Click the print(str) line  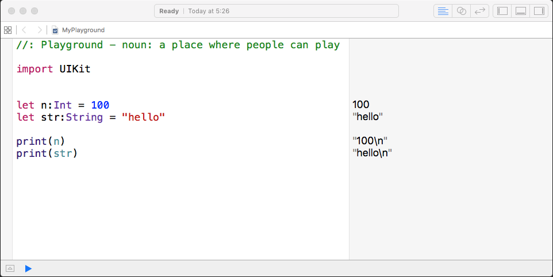(47, 153)
